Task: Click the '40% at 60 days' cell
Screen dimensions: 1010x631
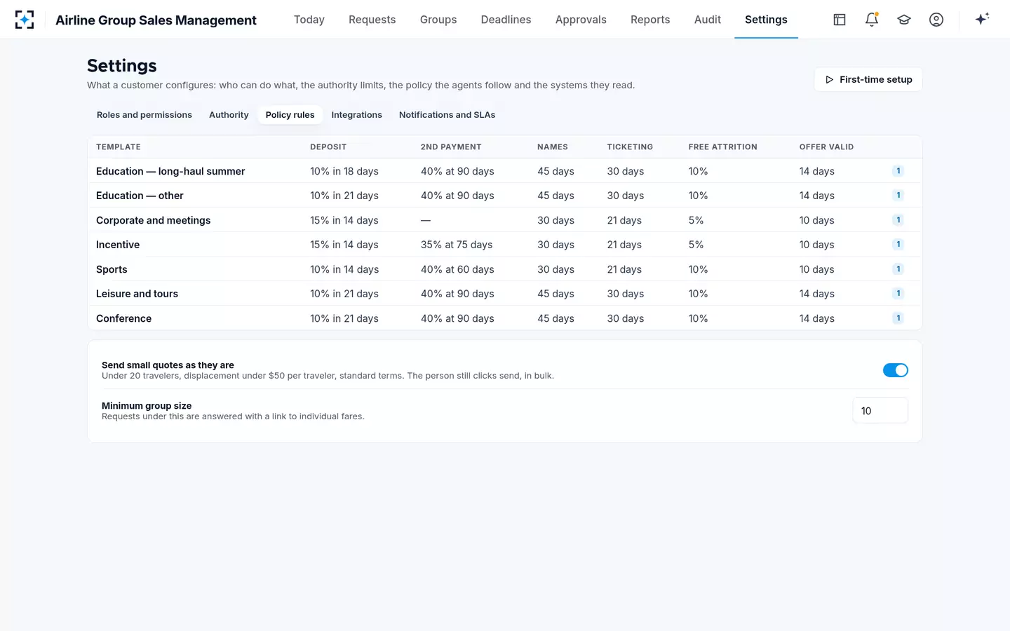Action: click(x=457, y=269)
